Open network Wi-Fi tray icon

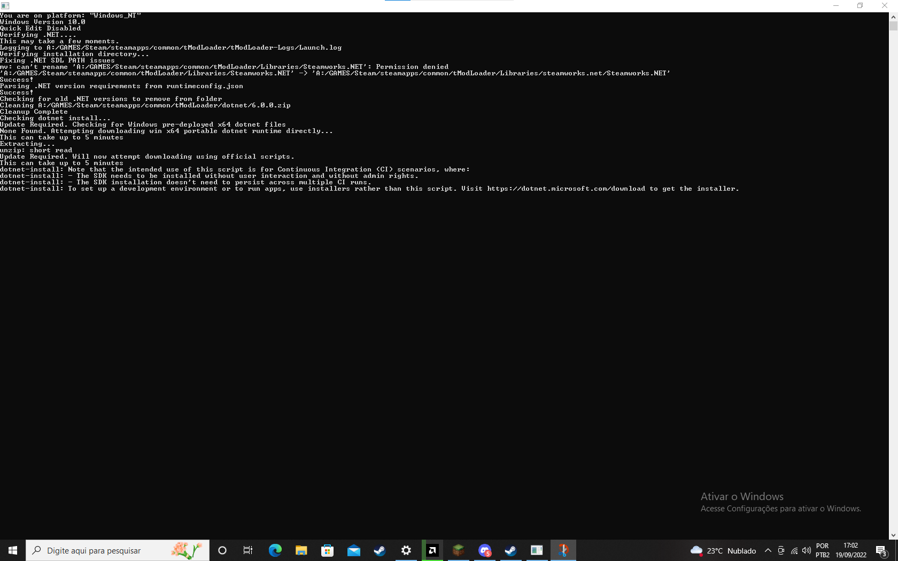(x=794, y=551)
